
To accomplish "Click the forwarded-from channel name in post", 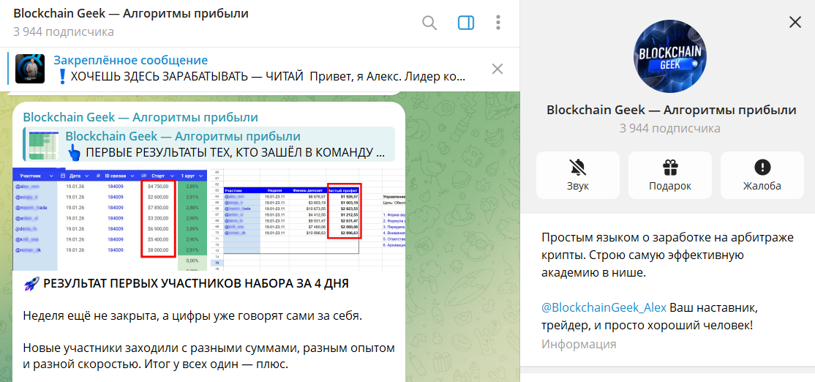I will pos(140,117).
